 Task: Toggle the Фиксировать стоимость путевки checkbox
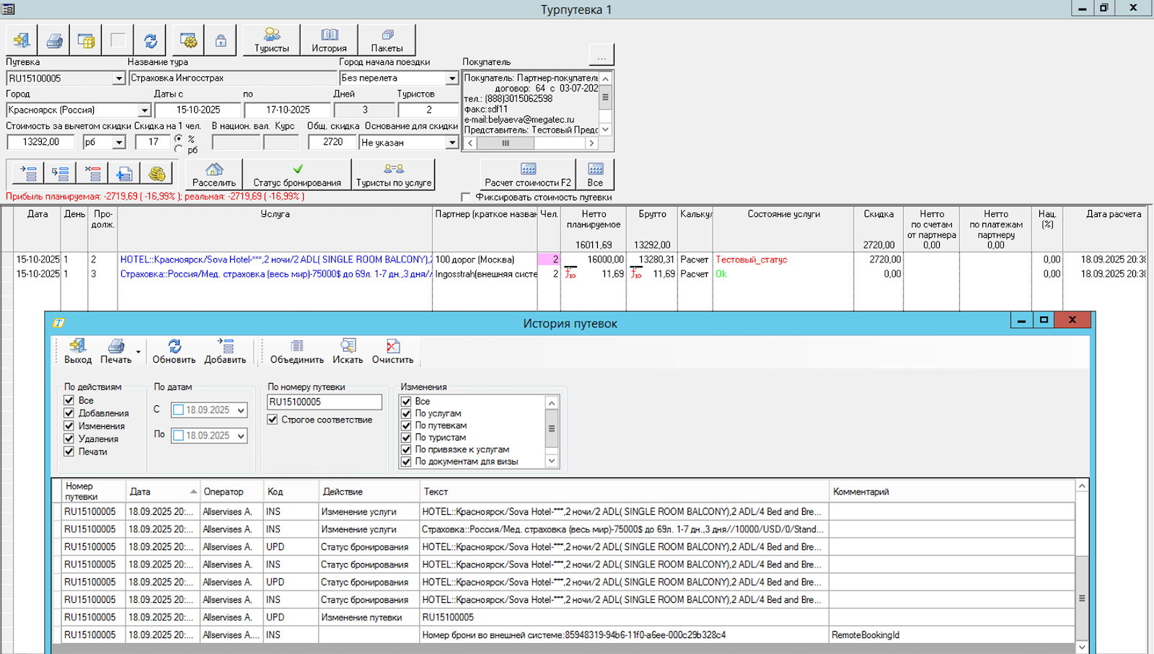pyautogui.click(x=466, y=197)
